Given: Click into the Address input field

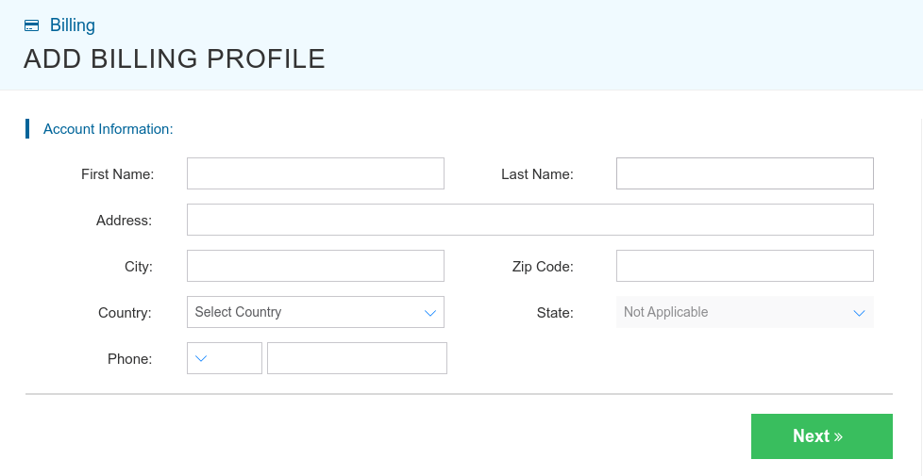Looking at the screenshot, I should tap(529, 220).
